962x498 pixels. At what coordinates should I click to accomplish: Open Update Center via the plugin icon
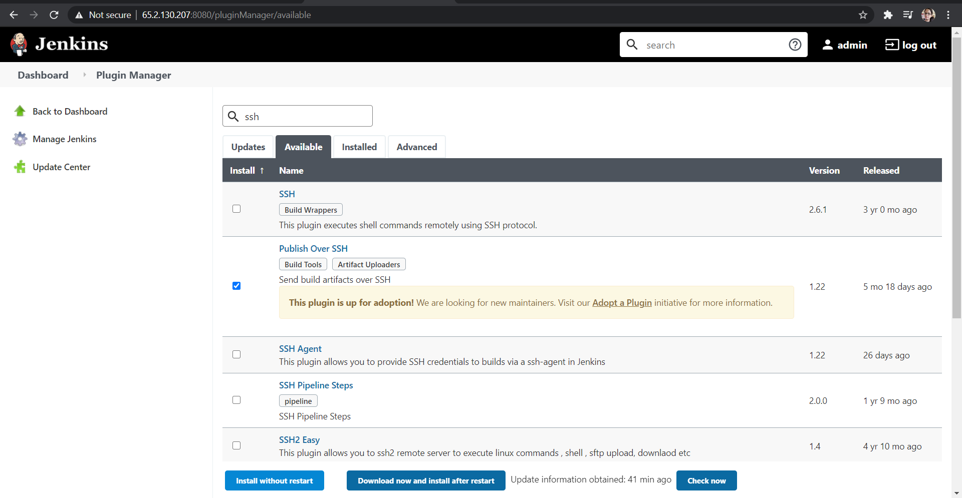click(x=20, y=167)
